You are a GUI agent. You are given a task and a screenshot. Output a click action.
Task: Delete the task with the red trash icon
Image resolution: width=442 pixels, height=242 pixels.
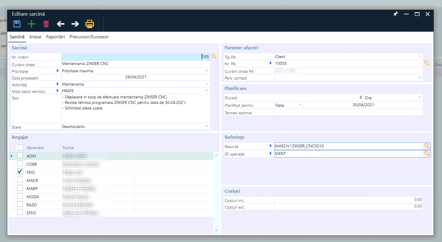coord(46,24)
